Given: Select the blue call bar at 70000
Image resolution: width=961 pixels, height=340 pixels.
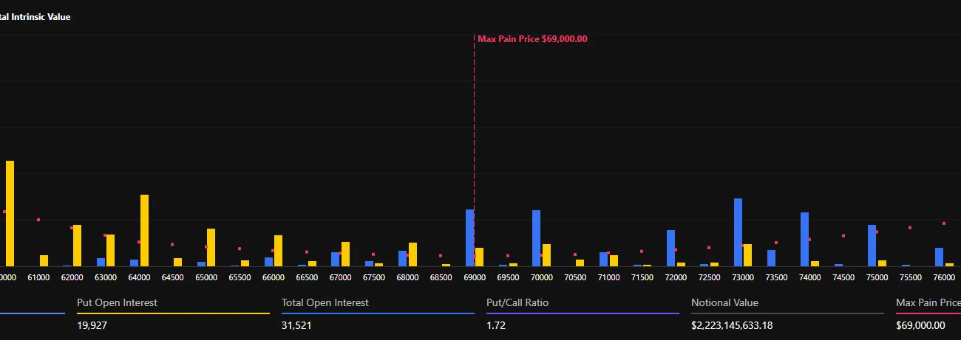Looking at the screenshot, I should pyautogui.click(x=536, y=238).
